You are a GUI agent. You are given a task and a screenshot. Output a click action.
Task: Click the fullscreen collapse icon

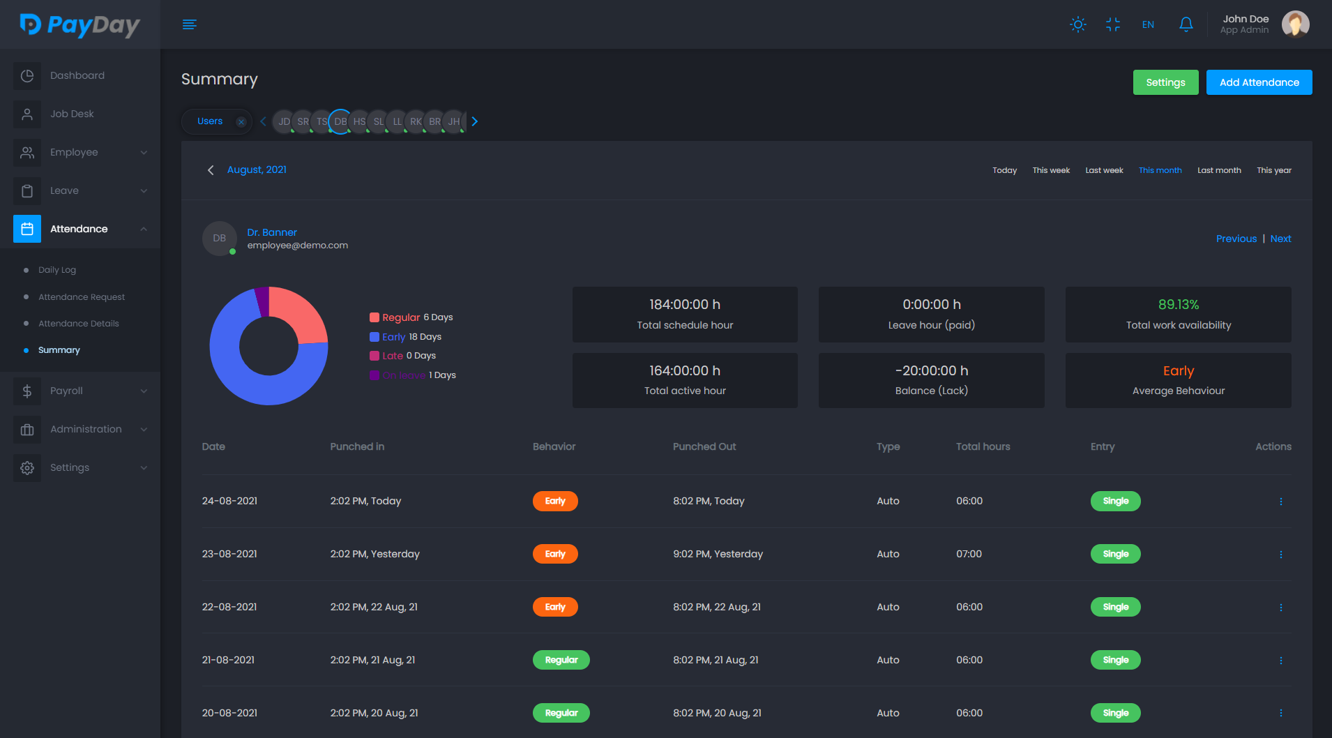(x=1113, y=24)
